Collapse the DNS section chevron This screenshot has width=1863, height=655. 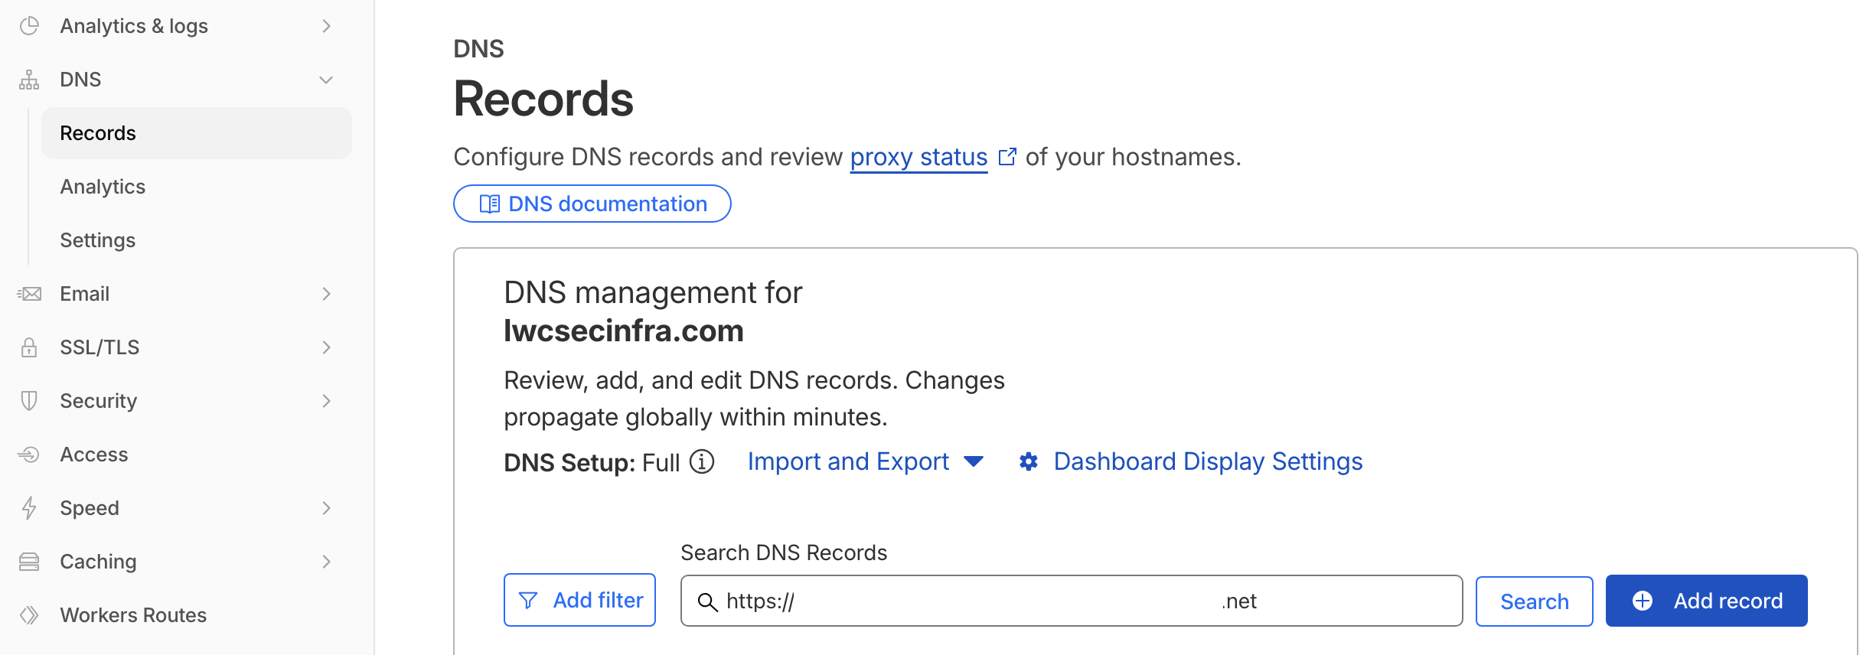coord(326,80)
